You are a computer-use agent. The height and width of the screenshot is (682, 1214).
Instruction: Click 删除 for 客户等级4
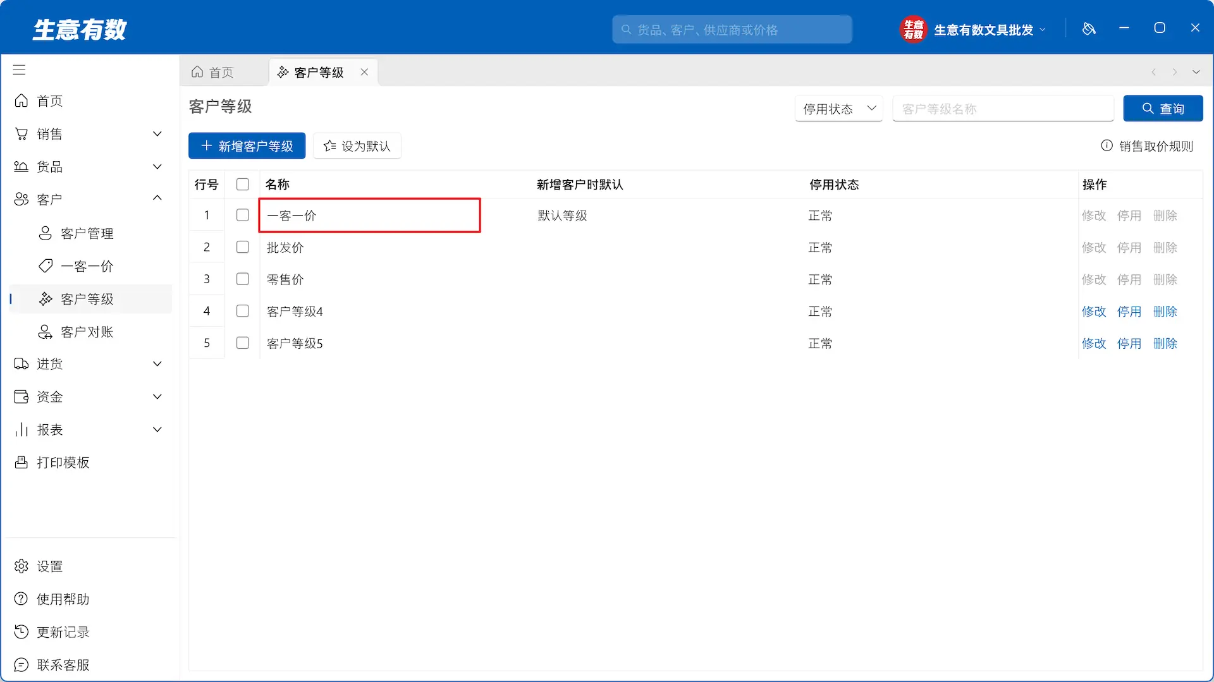[1165, 311]
